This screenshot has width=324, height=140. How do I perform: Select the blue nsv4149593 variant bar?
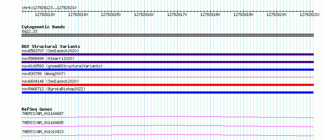[x=168, y=70]
